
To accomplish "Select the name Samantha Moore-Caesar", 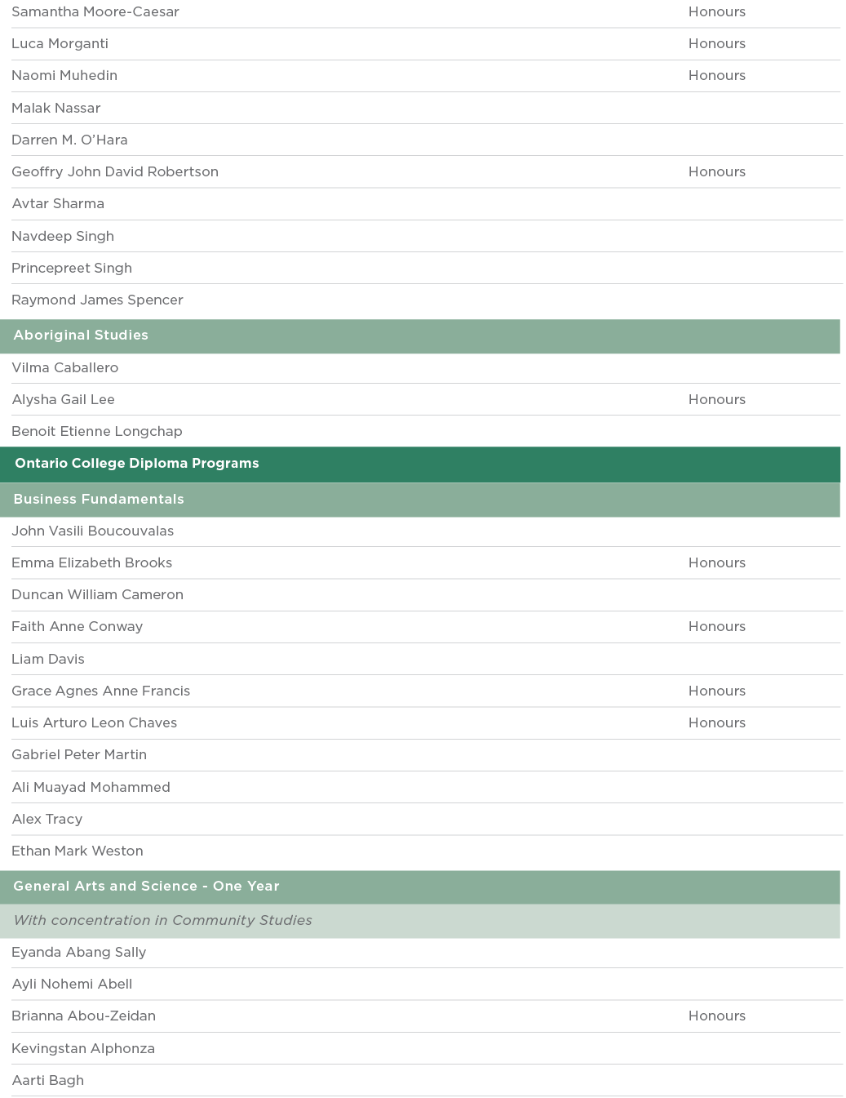I will (95, 12).
